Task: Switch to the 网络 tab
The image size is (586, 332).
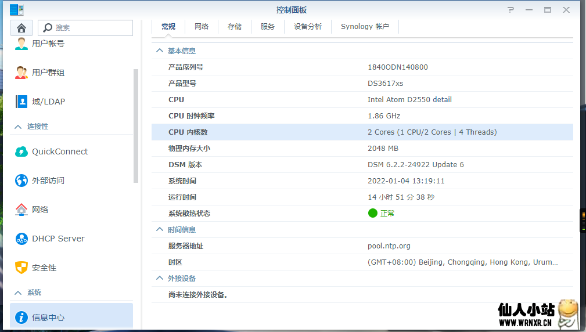Action: tap(202, 27)
